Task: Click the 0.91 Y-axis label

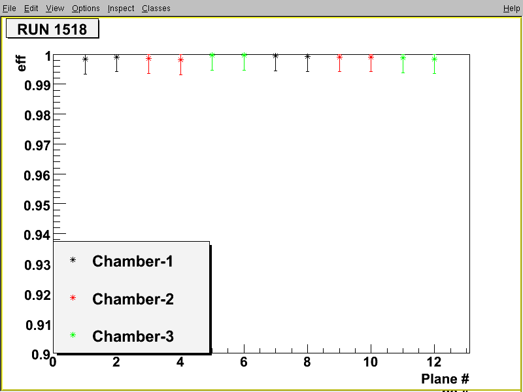Action: click(39, 325)
